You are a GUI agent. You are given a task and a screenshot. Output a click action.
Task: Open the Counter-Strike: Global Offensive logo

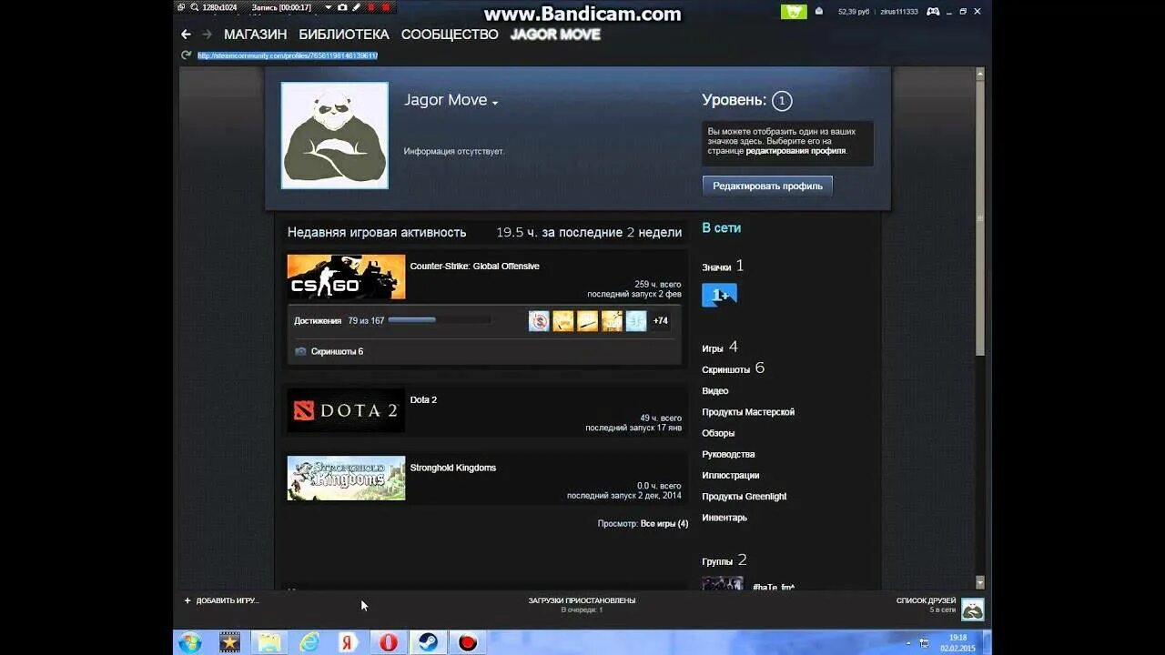tap(346, 277)
